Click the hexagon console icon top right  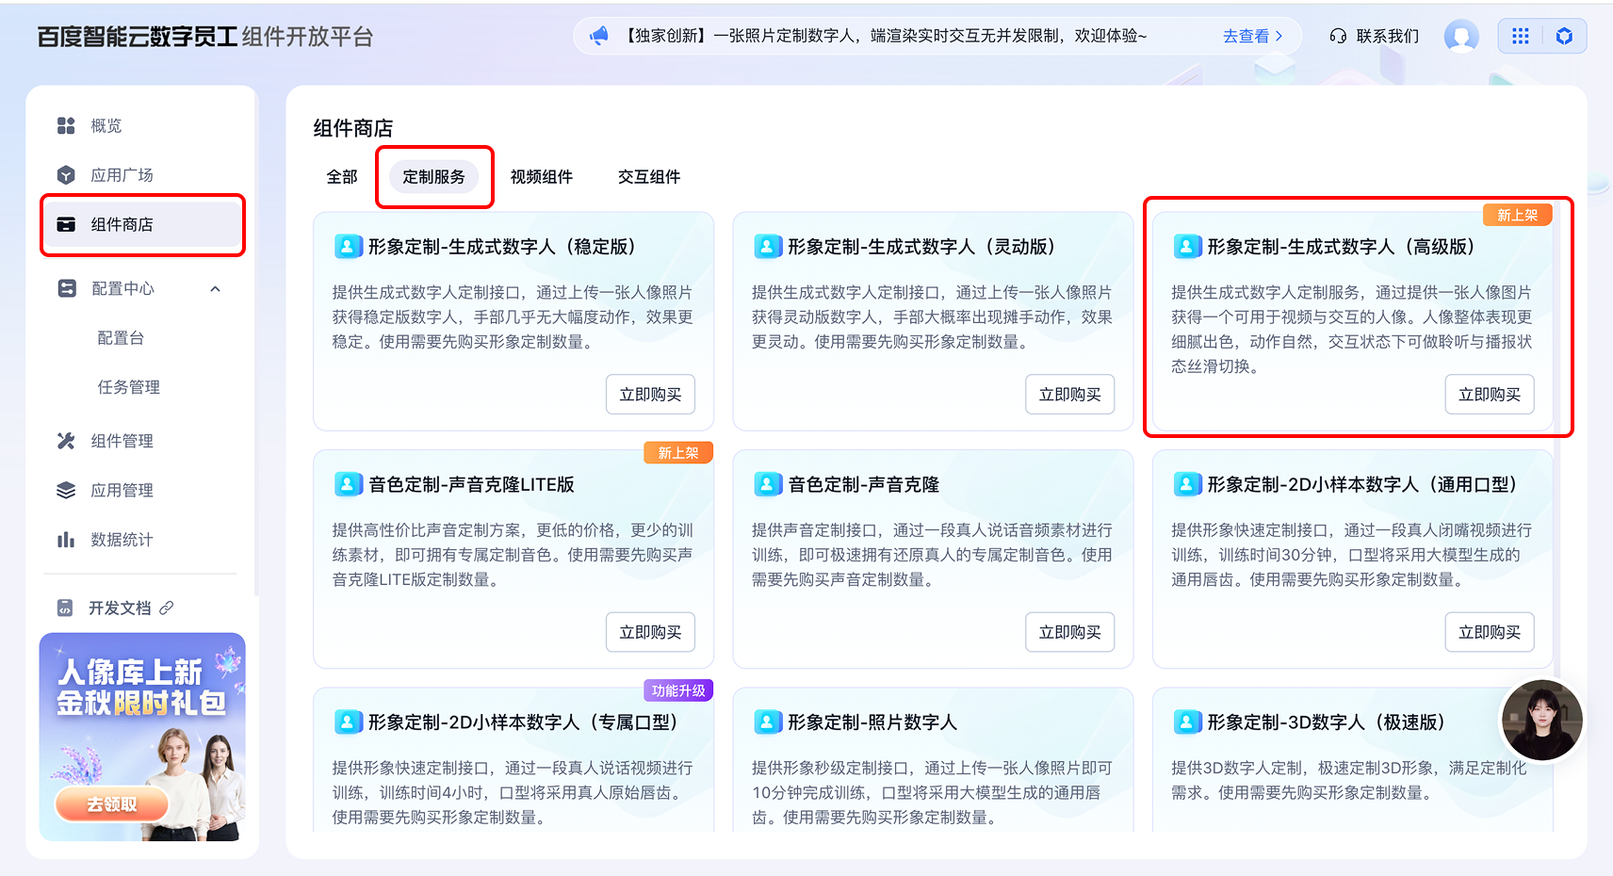(1564, 36)
